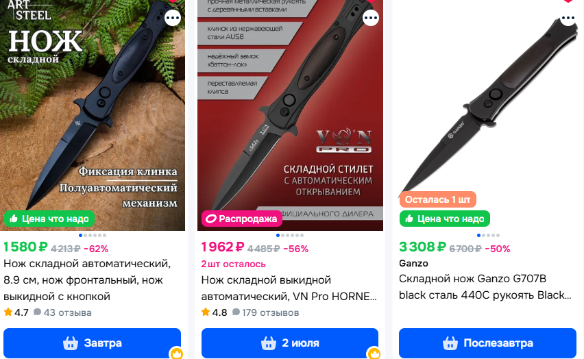
Task: Open the Нож складной автоматический product title
Action: pyautogui.click(x=87, y=280)
